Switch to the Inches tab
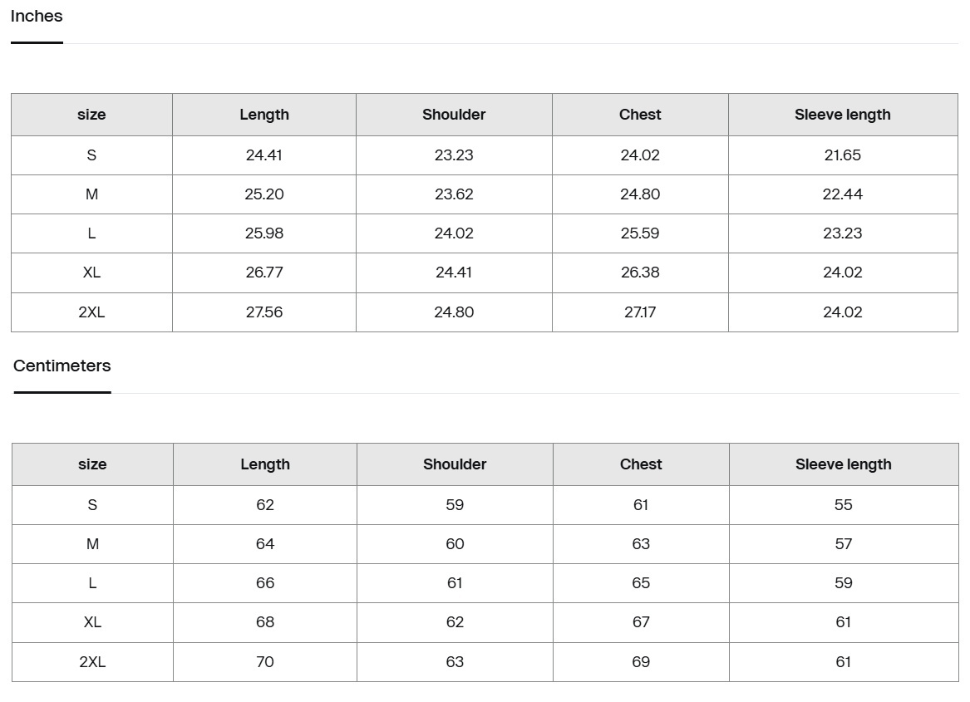The image size is (970, 702). 37,17
